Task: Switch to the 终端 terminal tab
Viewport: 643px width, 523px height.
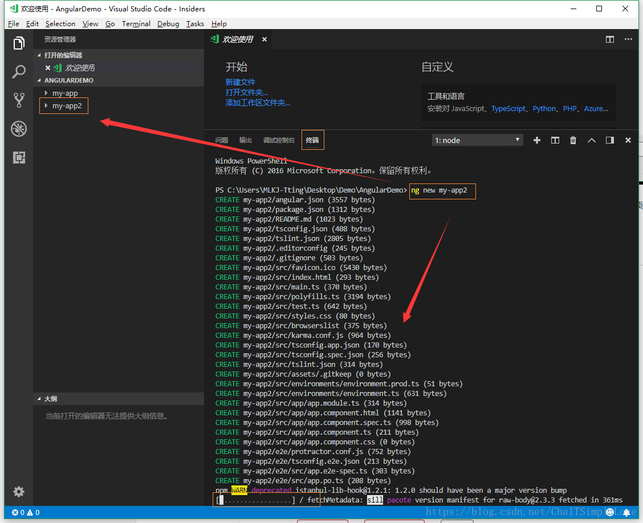Action: (x=312, y=140)
